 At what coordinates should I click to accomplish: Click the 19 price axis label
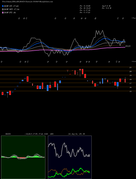pyautogui.click(x=130, y=75)
